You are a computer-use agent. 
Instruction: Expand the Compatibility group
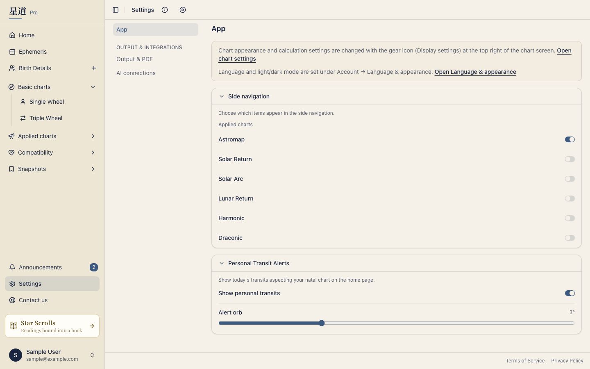[93, 153]
